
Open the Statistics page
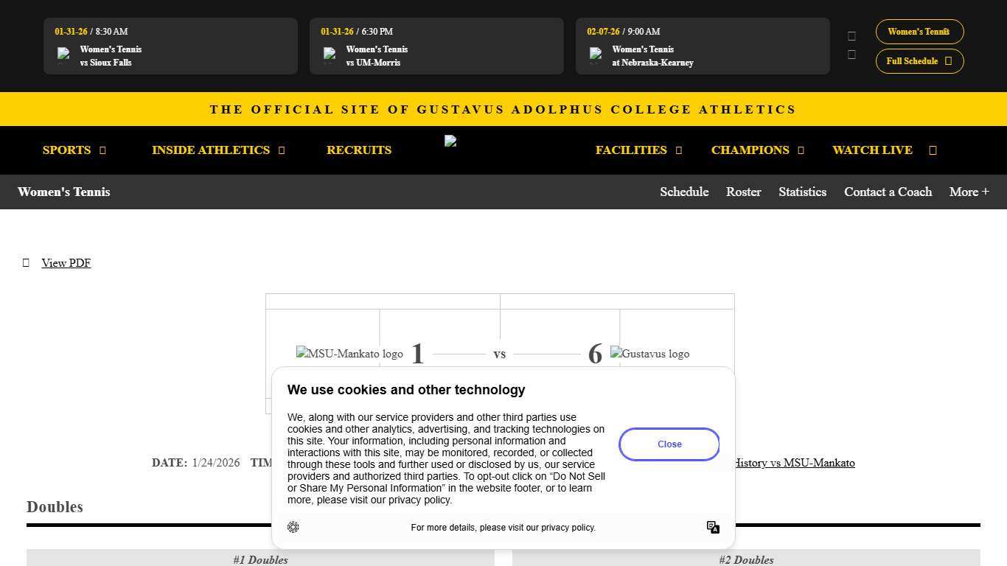802,192
